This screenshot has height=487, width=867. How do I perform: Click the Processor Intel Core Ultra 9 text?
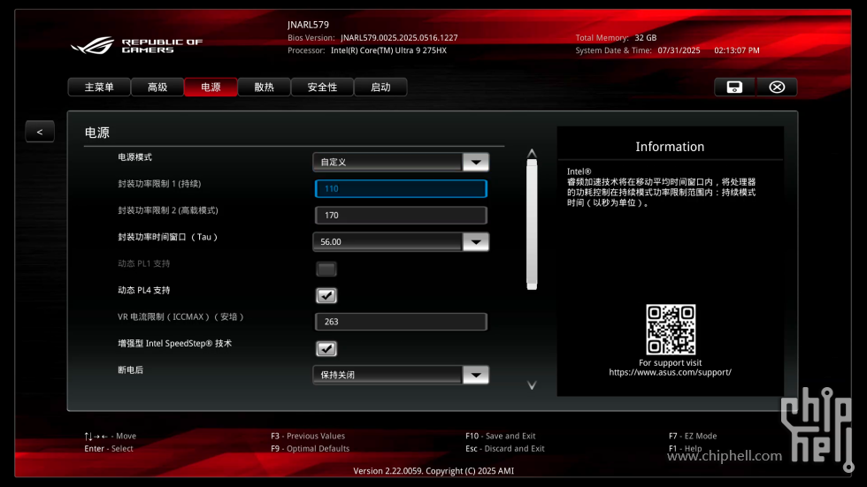coord(367,50)
